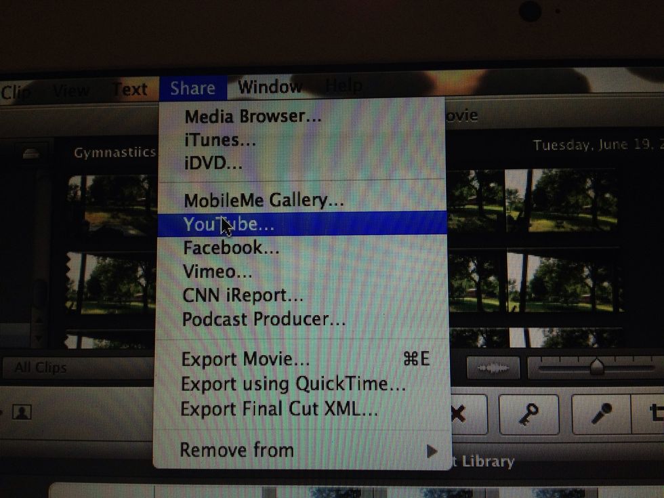Open the Text menu
This screenshot has width=664, height=498.
pyautogui.click(x=130, y=89)
